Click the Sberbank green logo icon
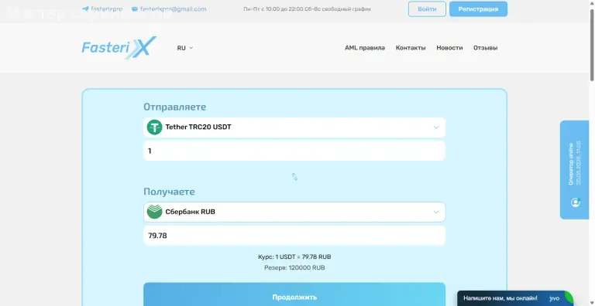This screenshot has width=595, height=306. pos(154,212)
